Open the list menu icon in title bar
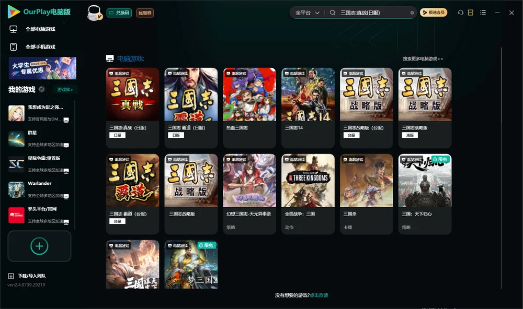 (483, 13)
